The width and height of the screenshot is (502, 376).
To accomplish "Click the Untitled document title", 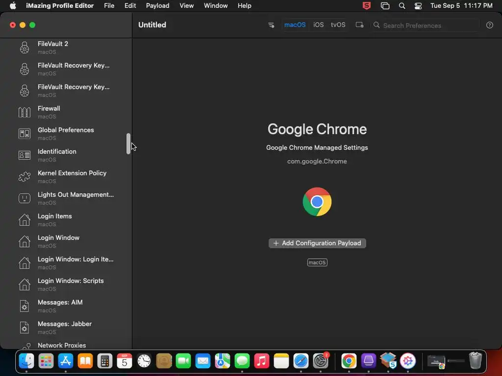I will [x=152, y=25].
